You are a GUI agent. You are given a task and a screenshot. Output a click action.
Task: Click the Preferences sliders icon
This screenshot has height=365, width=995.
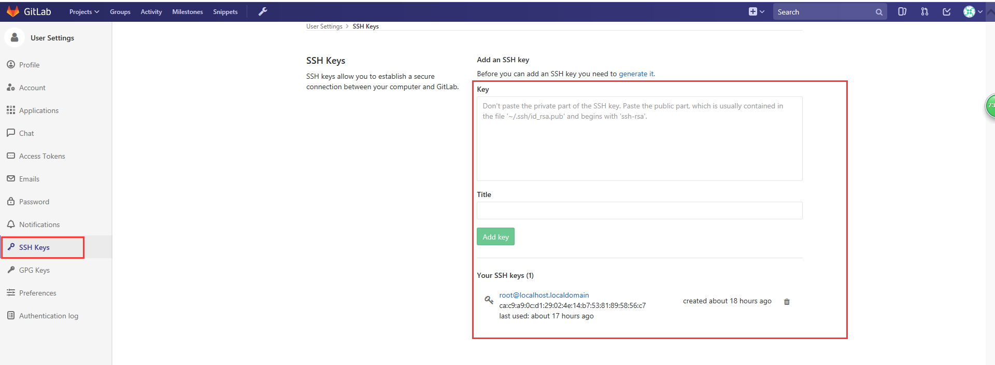(x=11, y=292)
